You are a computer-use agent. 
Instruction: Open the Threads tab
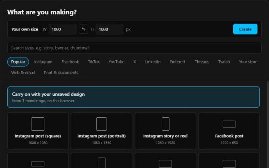click(202, 61)
